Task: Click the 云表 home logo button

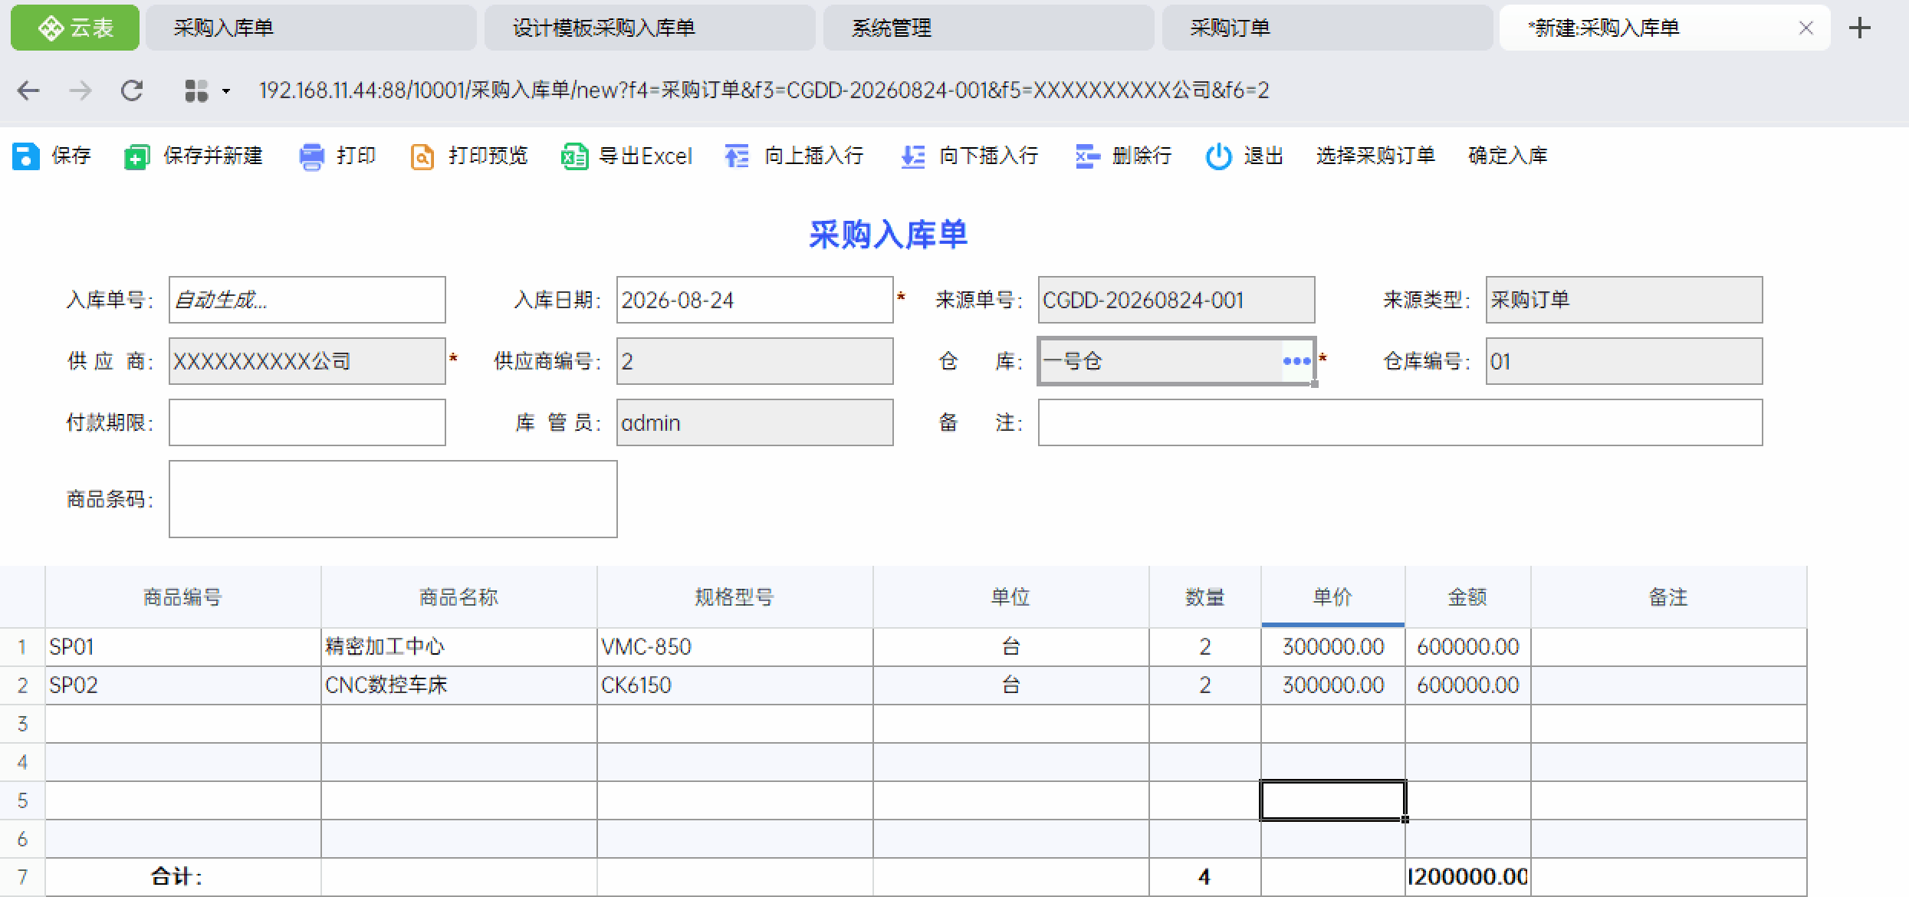Action: (x=75, y=28)
